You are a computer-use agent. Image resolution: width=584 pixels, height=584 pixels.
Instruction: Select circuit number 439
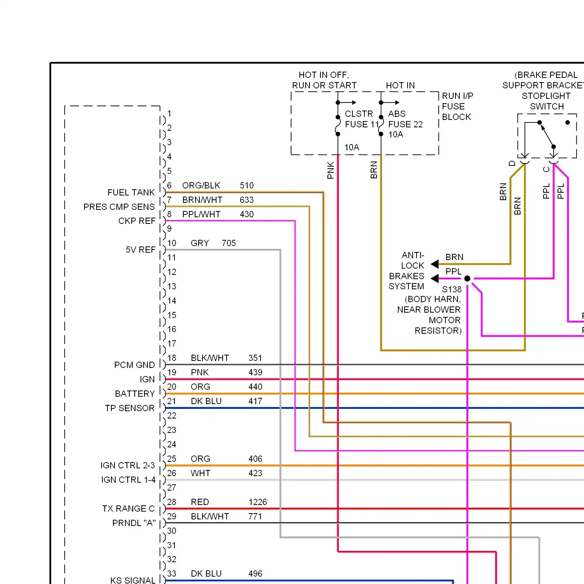click(255, 372)
